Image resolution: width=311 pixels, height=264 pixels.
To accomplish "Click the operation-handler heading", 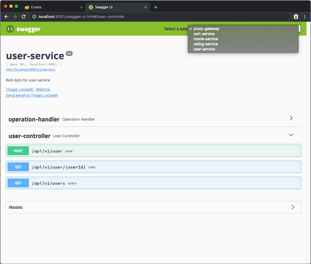I will [x=34, y=119].
